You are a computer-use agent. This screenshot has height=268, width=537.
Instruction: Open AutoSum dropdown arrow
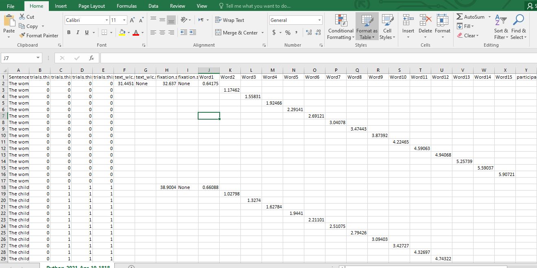[490, 17]
